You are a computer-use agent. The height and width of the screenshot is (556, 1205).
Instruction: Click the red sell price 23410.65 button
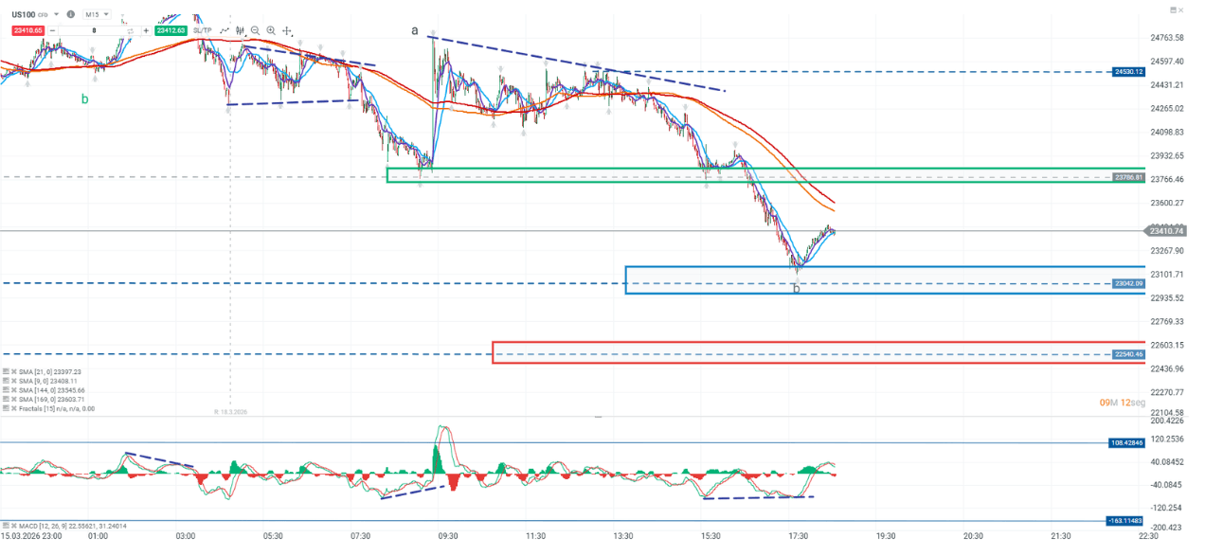click(x=26, y=30)
